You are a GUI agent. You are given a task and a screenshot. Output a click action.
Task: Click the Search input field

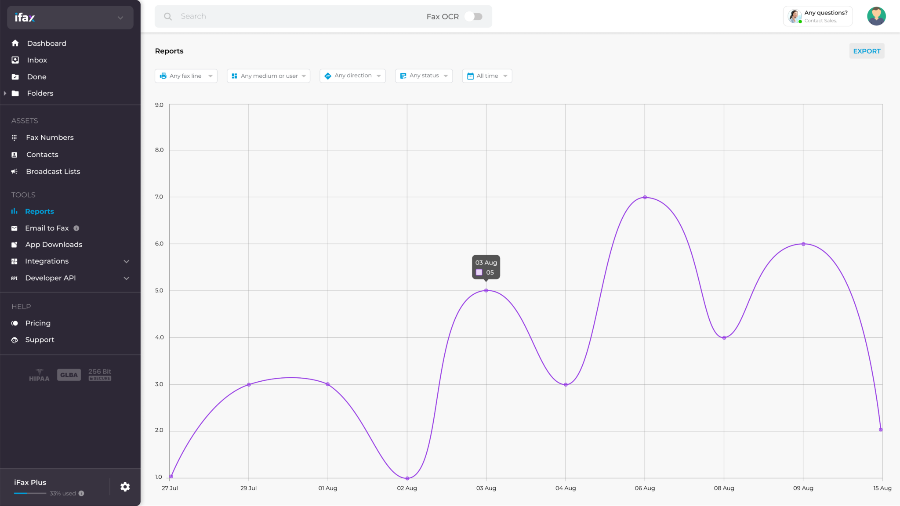pos(299,16)
